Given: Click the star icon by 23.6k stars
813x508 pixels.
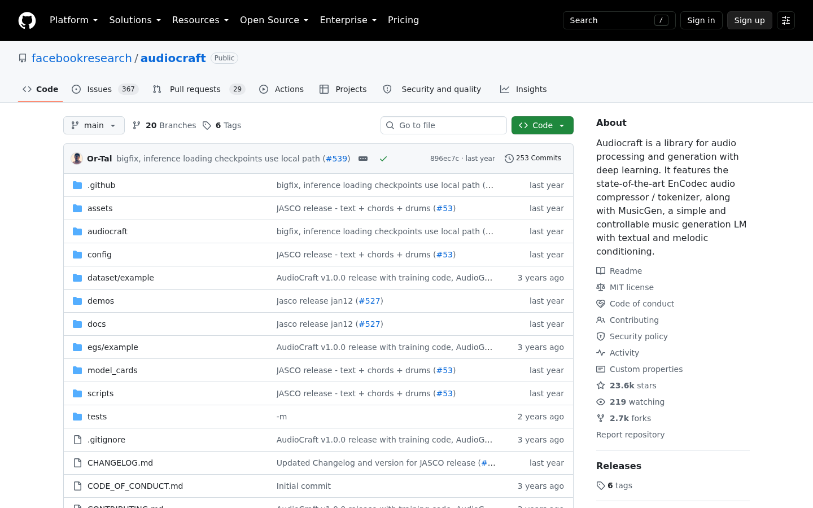Looking at the screenshot, I should tap(601, 386).
